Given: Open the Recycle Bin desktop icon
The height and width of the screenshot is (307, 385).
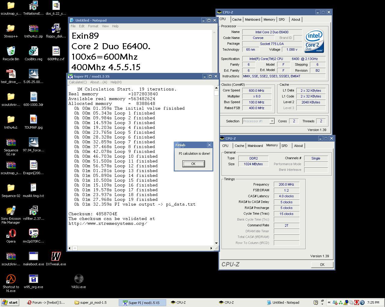Looking at the screenshot, I should pos(11,53).
